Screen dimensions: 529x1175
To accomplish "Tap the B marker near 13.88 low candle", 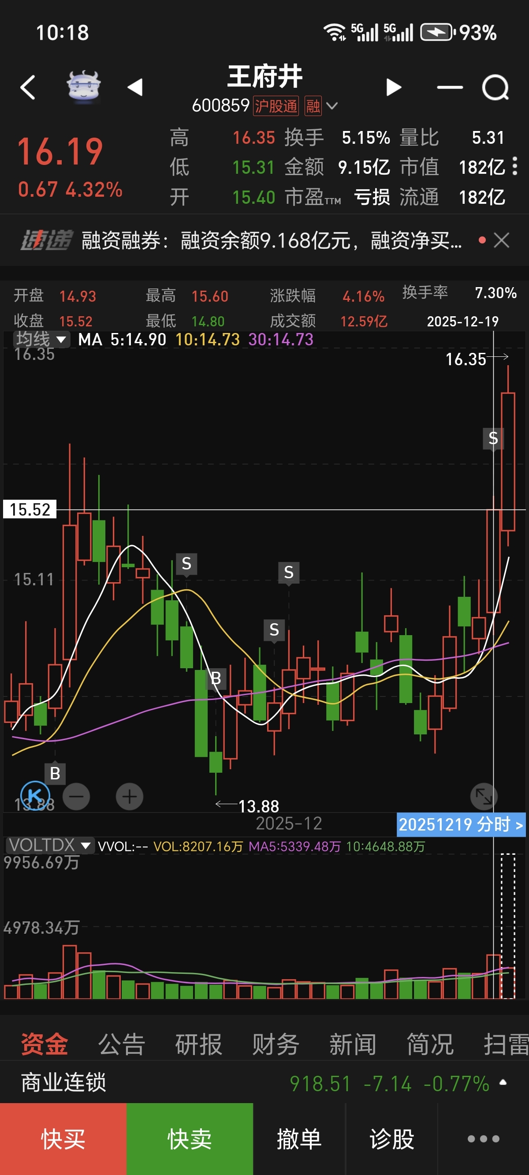I will coord(216,679).
